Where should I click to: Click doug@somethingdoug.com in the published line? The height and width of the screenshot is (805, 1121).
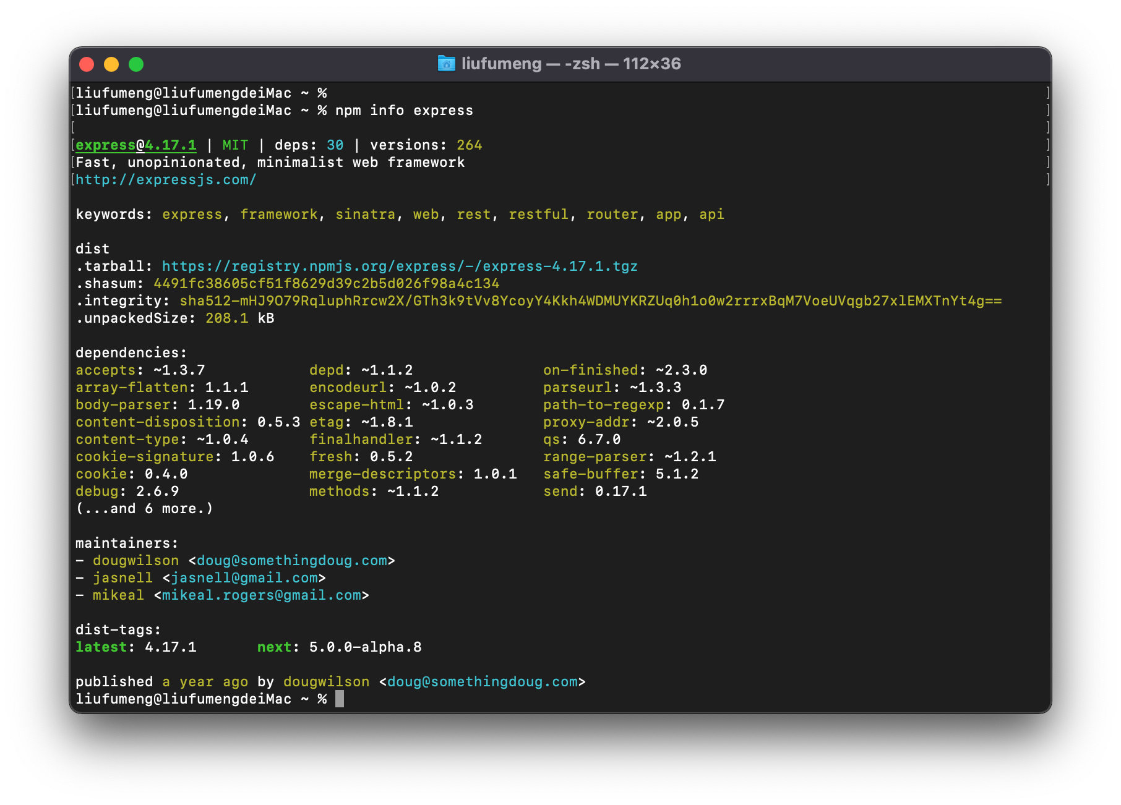tap(483, 682)
